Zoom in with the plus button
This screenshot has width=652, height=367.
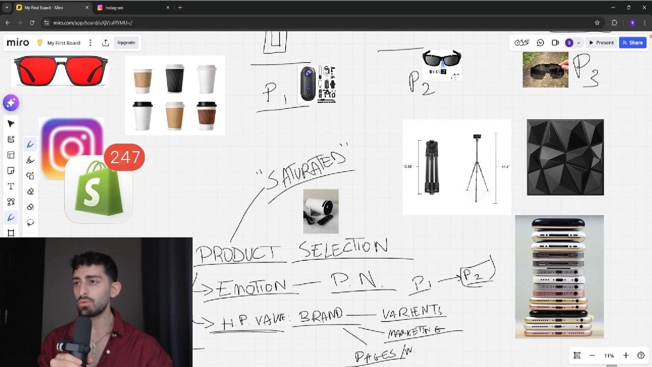(626, 355)
